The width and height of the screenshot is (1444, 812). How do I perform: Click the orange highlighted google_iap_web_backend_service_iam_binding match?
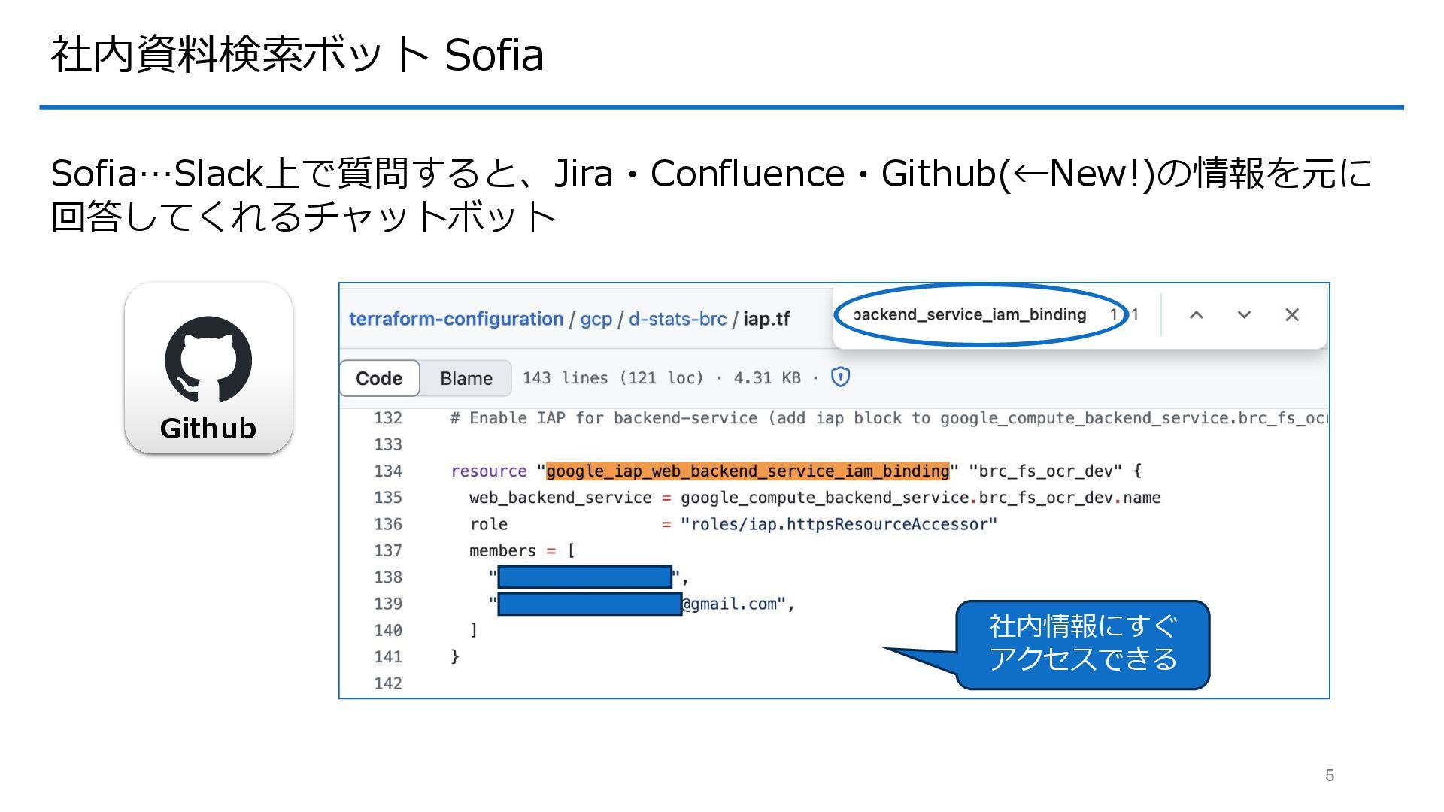[x=748, y=471]
